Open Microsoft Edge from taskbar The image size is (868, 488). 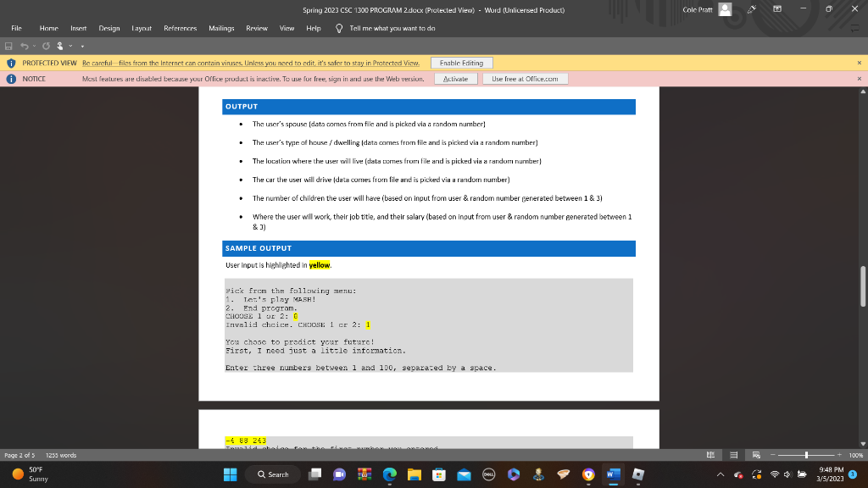tap(389, 474)
